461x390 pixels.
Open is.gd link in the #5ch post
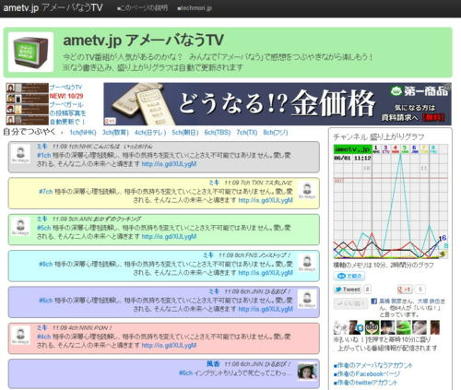[169, 237]
